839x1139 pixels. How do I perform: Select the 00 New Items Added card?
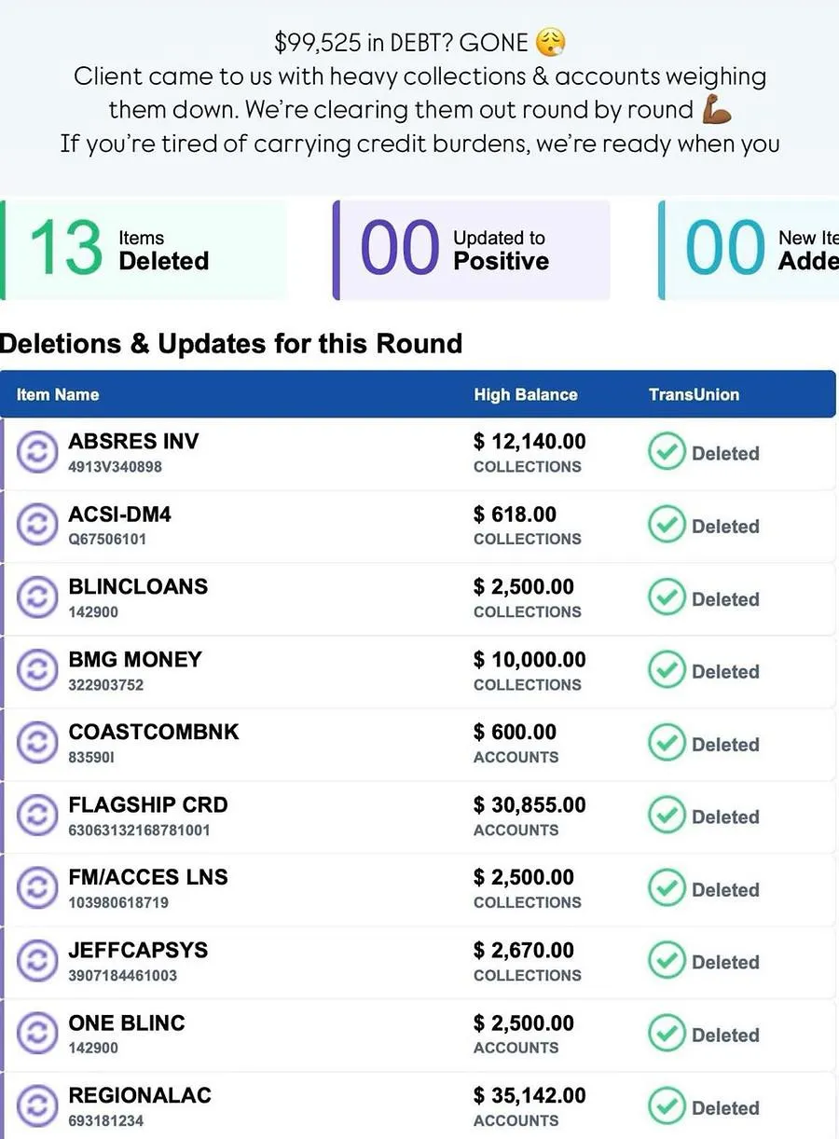pyautogui.click(x=749, y=250)
